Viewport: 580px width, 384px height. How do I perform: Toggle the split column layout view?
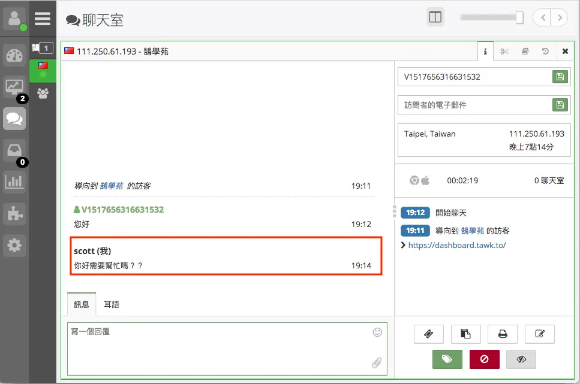[x=435, y=17]
